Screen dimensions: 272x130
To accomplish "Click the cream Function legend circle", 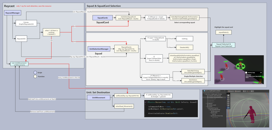I will [x=35, y=76].
